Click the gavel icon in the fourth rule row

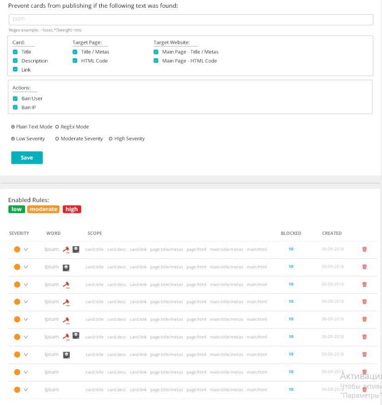coord(66,302)
